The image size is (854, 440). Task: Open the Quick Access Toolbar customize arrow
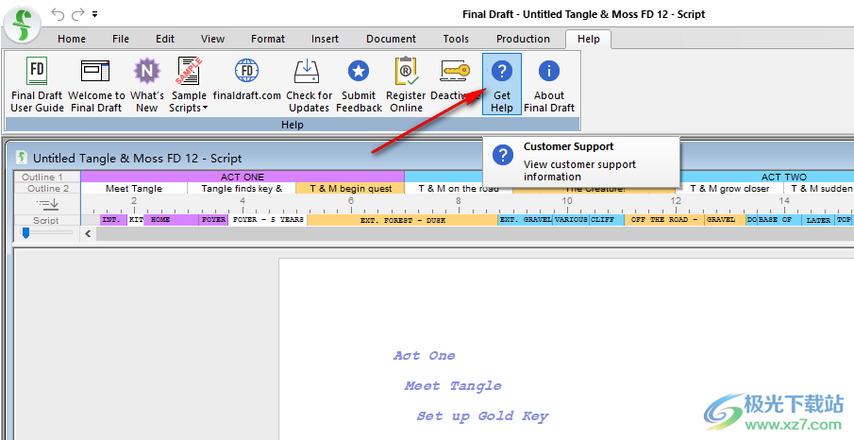(x=94, y=15)
